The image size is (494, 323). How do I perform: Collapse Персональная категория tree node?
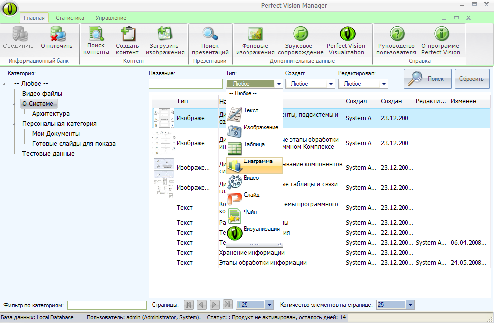coord(14,124)
